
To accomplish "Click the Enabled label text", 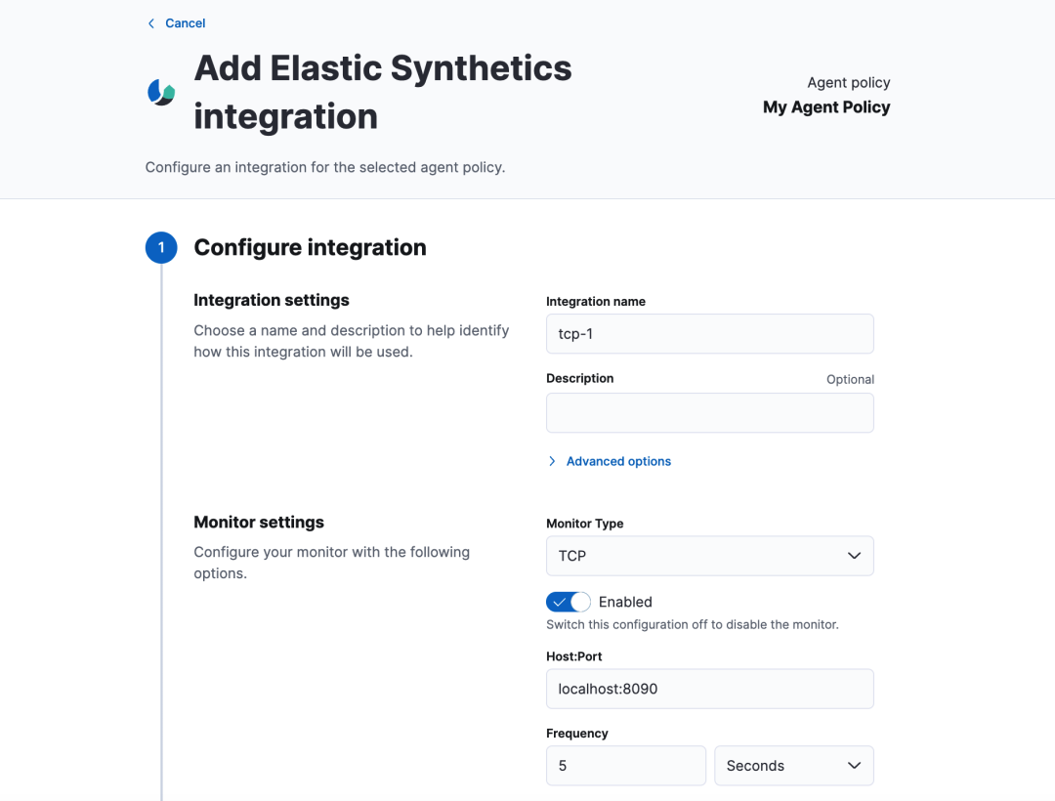I will (625, 602).
